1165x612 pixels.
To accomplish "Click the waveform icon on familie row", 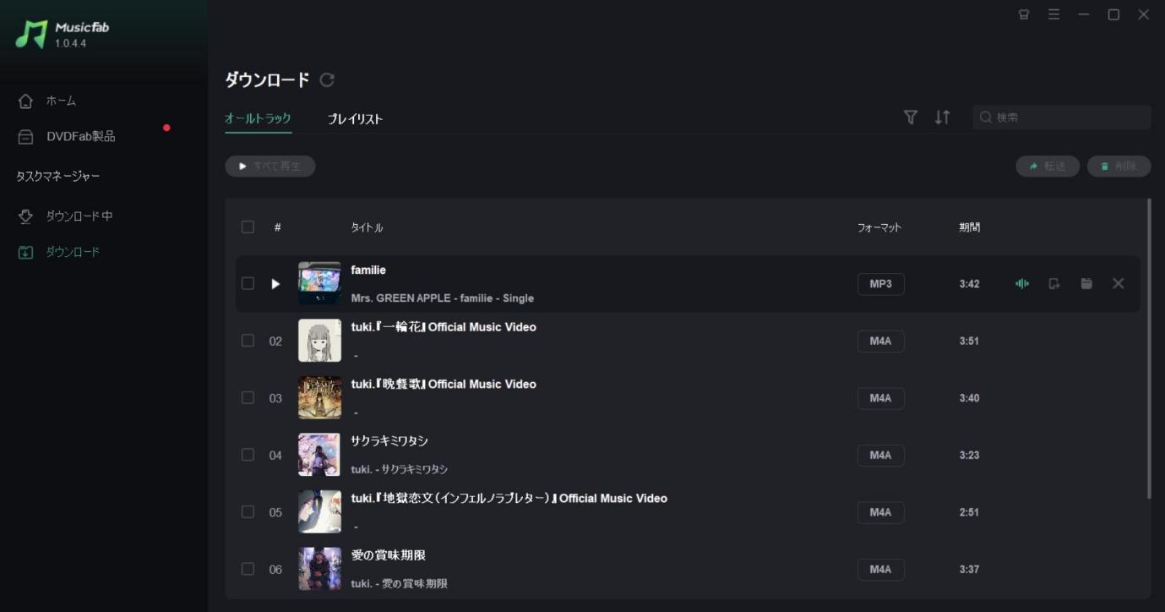I will (1022, 284).
